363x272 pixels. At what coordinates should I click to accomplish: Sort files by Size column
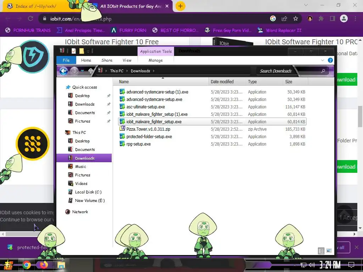click(x=295, y=82)
